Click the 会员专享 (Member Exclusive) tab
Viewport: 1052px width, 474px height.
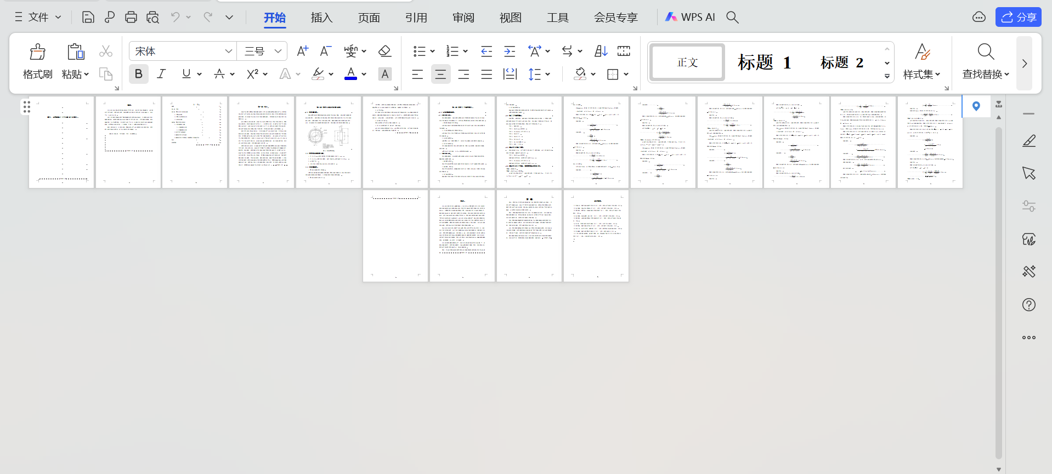click(616, 18)
